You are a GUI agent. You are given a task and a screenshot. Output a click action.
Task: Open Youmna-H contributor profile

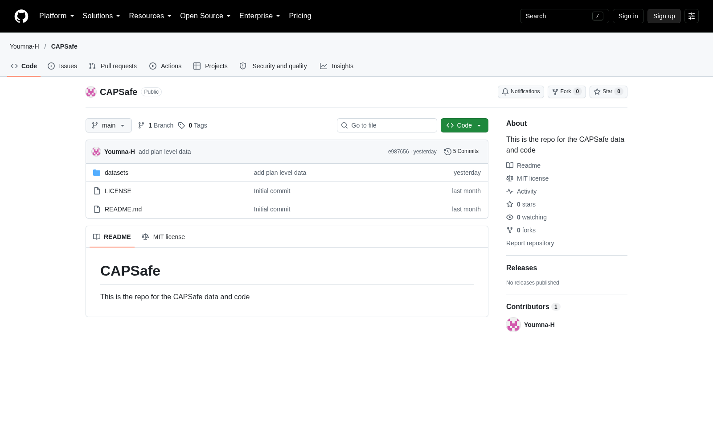coord(539,325)
